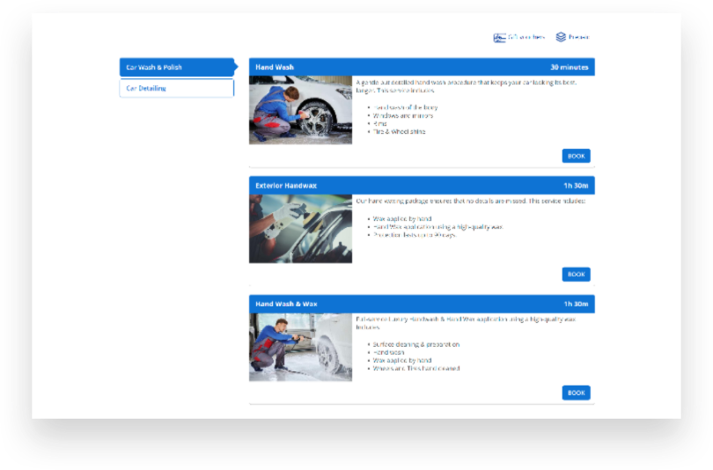Select the Car Wash & Polish category

click(176, 67)
